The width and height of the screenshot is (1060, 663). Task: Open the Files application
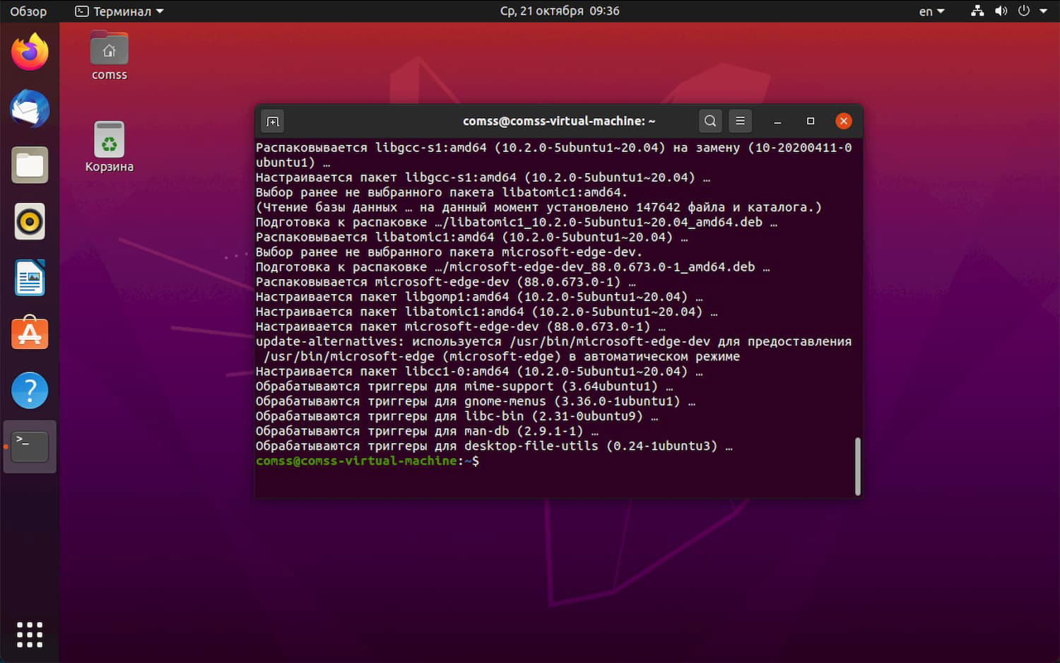30,165
